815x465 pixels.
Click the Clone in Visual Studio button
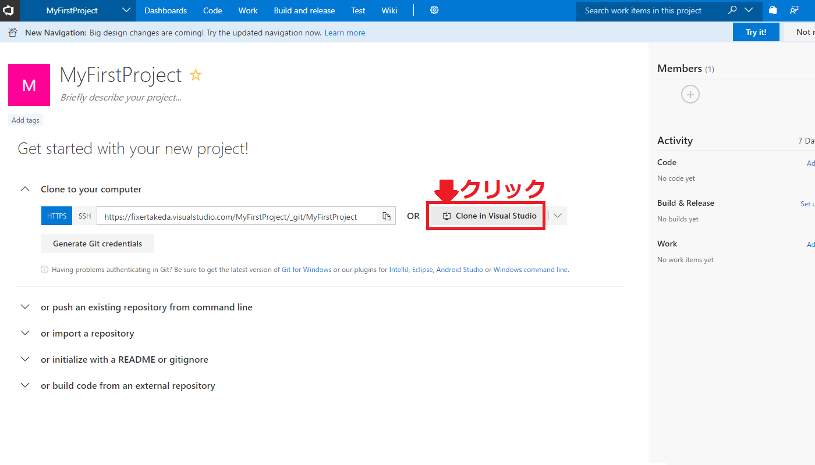489,216
